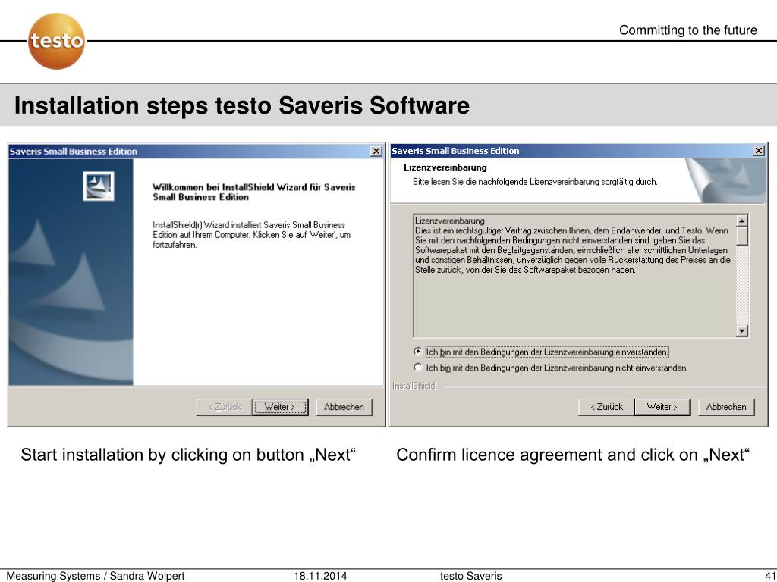Image resolution: width=777 pixels, height=582 pixels.
Task: Click caption 'Start installation by clicking on button'
Action: [188, 455]
